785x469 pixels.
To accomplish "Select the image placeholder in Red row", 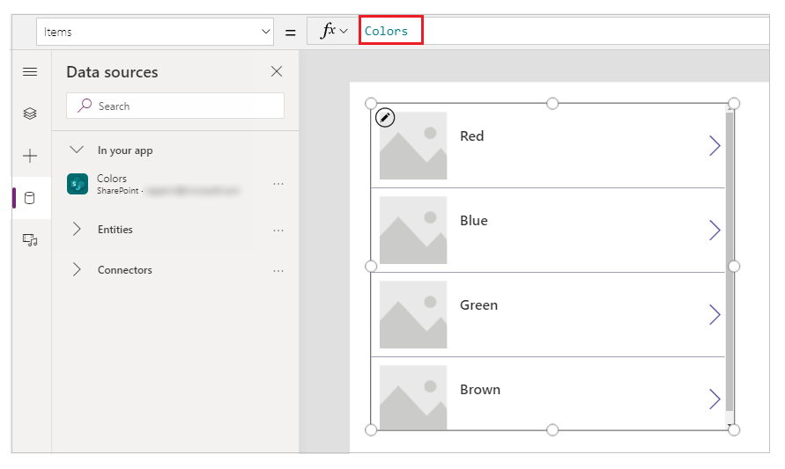I will (x=413, y=145).
